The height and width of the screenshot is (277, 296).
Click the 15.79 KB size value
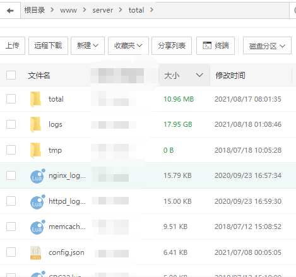tap(177, 175)
